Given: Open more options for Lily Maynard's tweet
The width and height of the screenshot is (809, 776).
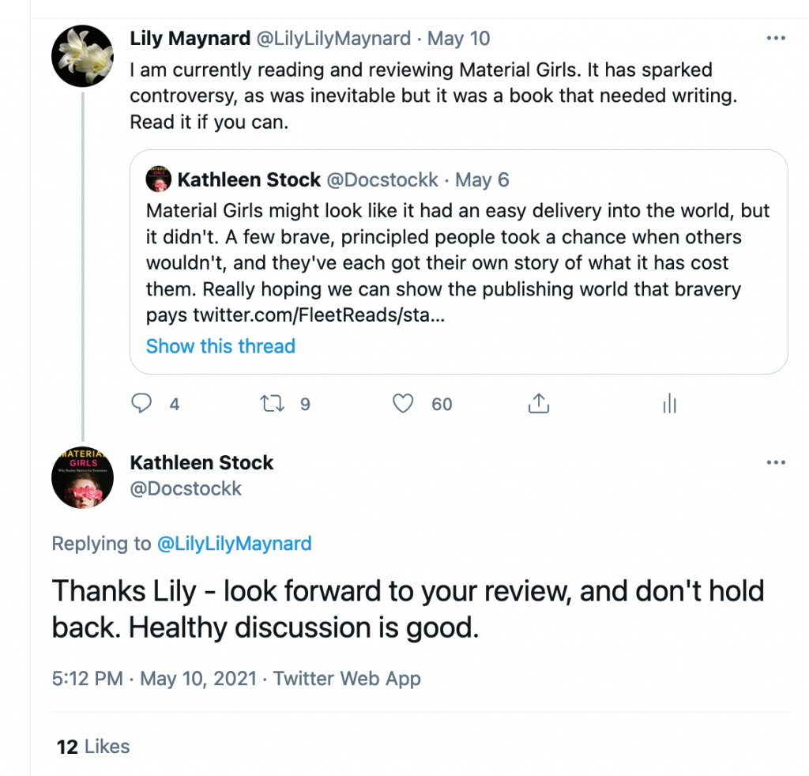Looking at the screenshot, I should pos(776,39).
